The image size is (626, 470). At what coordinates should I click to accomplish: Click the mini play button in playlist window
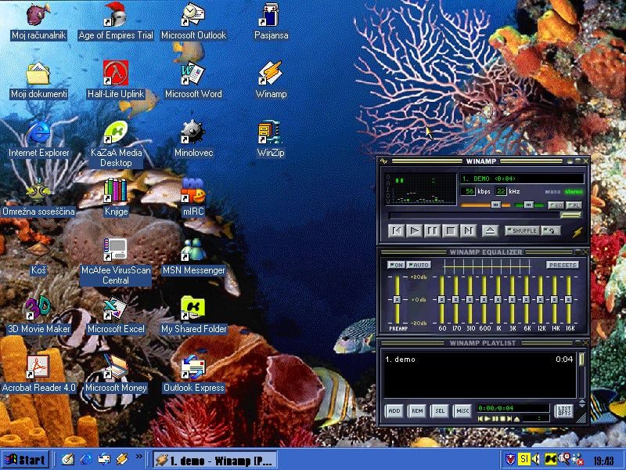coord(487,419)
